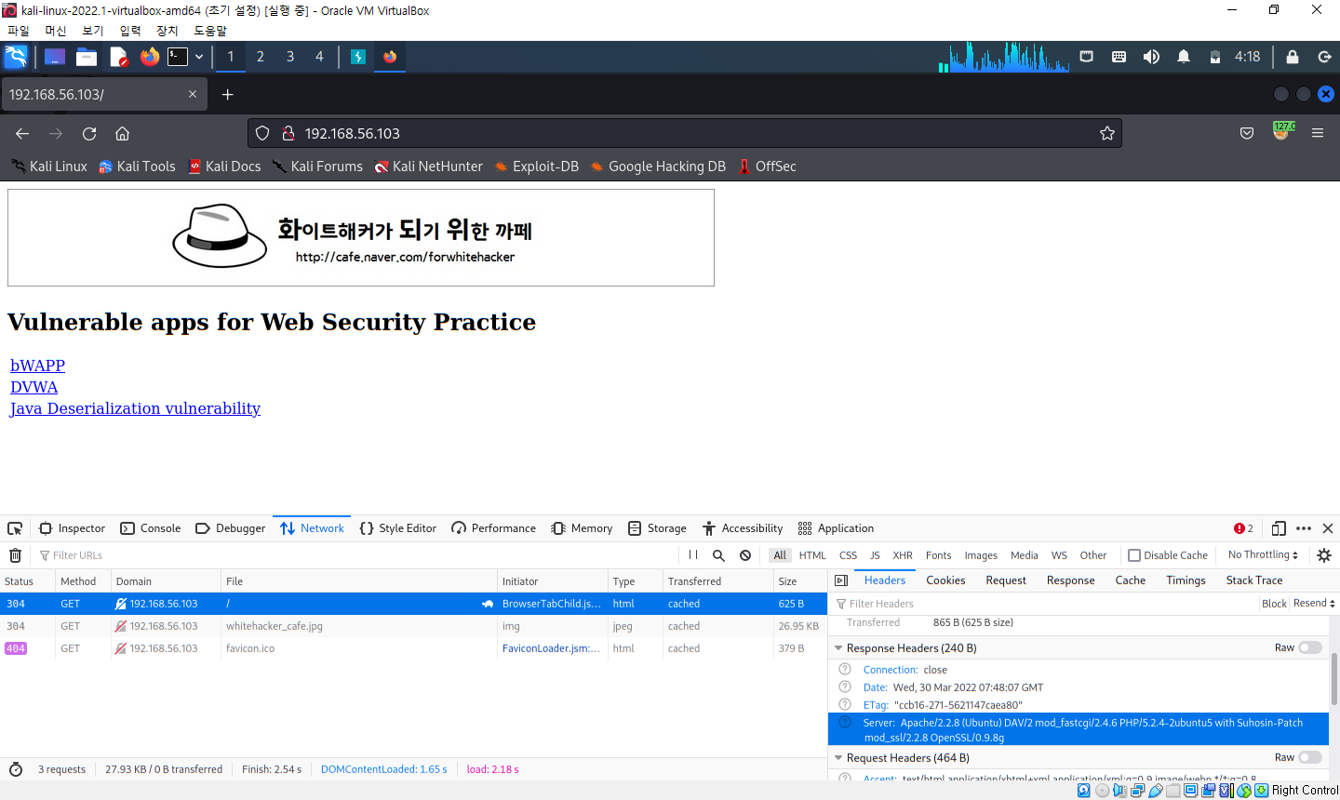1340x800 pixels.
Task: Open notifications bell in panel
Action: 1184,57
